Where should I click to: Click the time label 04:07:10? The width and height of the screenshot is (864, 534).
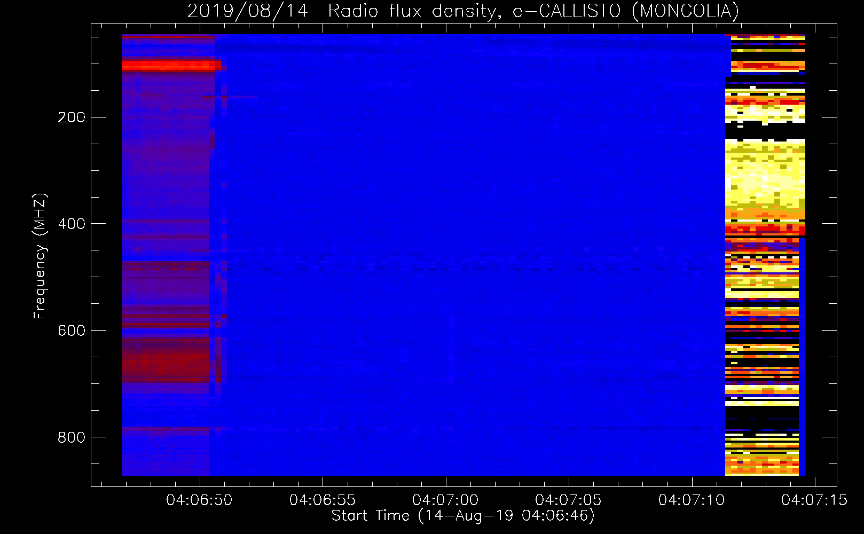[692, 500]
